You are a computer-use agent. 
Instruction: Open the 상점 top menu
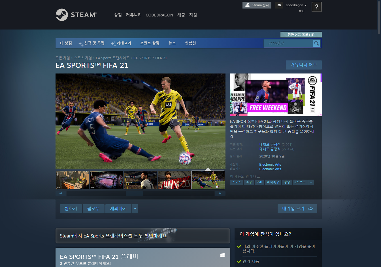118,15
